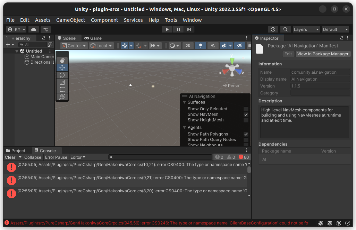Image resolution: width=356 pixels, height=230 pixels.
Task: Lock the Hierarchy panel
Action: coord(44,38)
